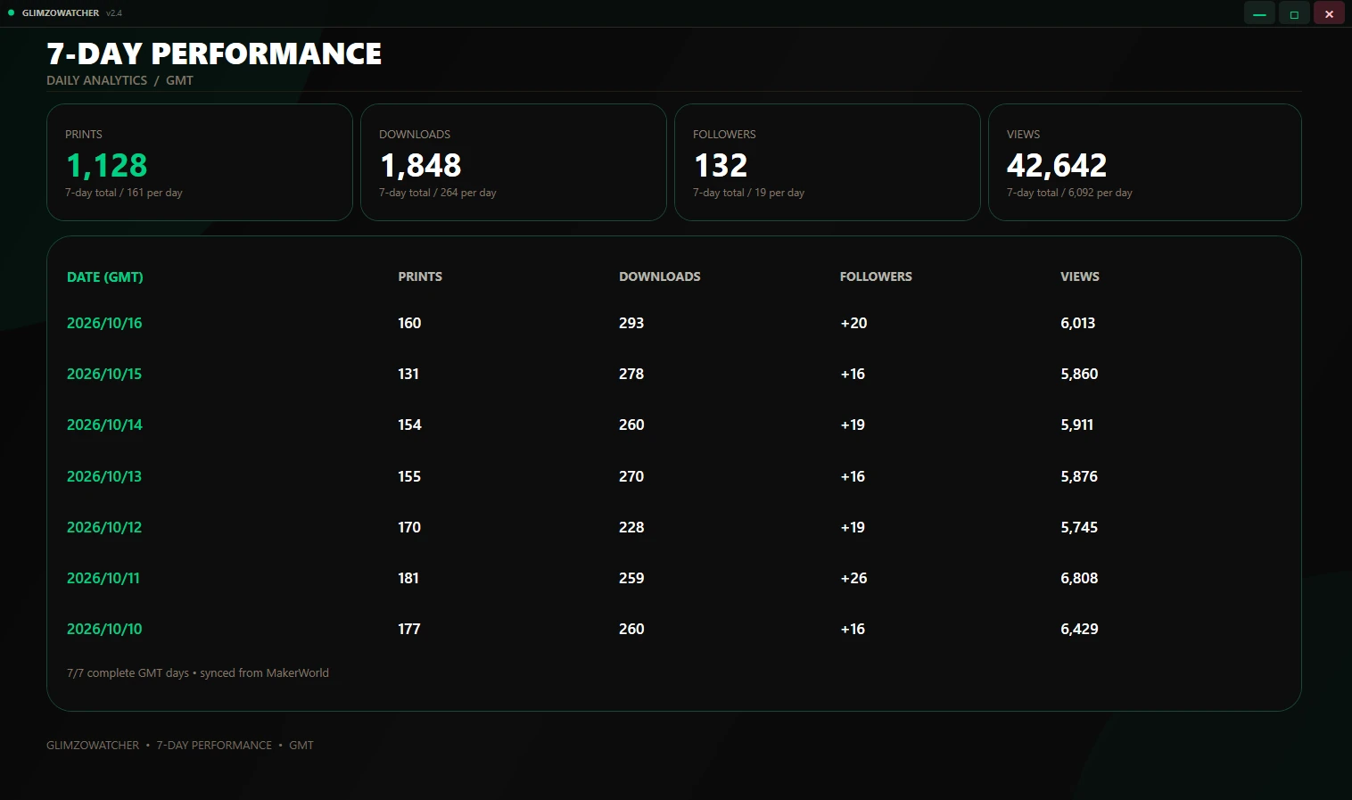Click prints value 170
Screen dimensions: 1352x800
tap(409, 527)
